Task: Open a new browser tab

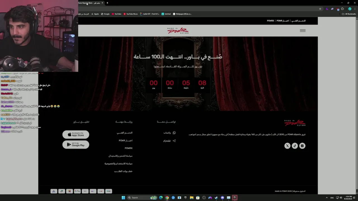Action: pos(107,3)
